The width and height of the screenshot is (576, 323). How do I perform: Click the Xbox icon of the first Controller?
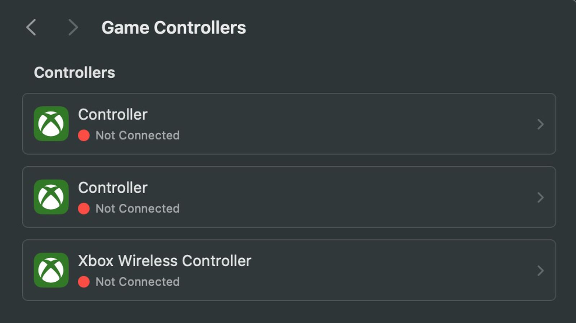pos(51,124)
